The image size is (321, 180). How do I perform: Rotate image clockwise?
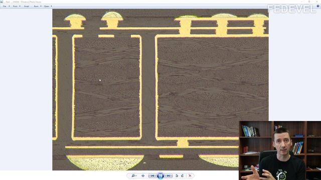coord(183,175)
